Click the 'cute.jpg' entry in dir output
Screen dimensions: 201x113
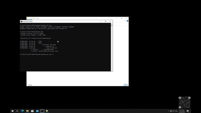[x=52, y=45]
